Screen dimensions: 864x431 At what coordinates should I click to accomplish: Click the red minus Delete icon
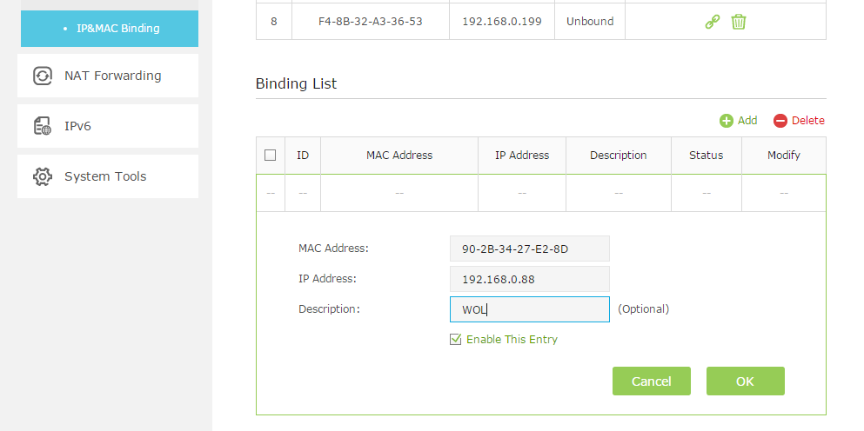[780, 121]
